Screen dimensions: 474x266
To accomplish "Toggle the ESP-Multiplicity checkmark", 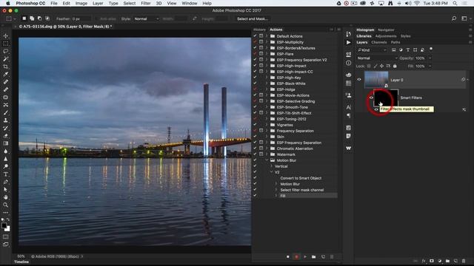I will click(255, 42).
